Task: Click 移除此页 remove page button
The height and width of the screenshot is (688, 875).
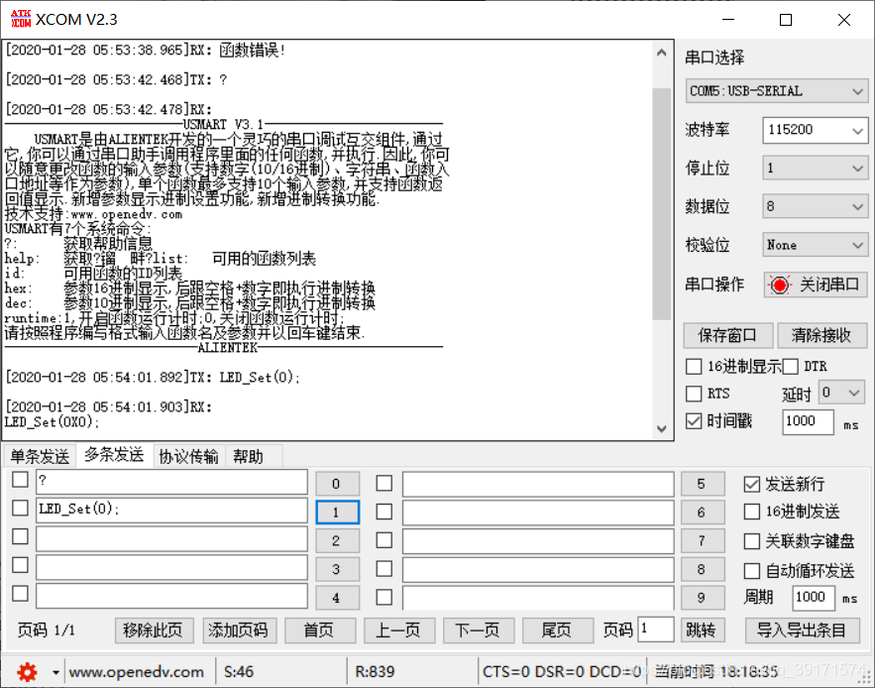Action: tap(154, 631)
